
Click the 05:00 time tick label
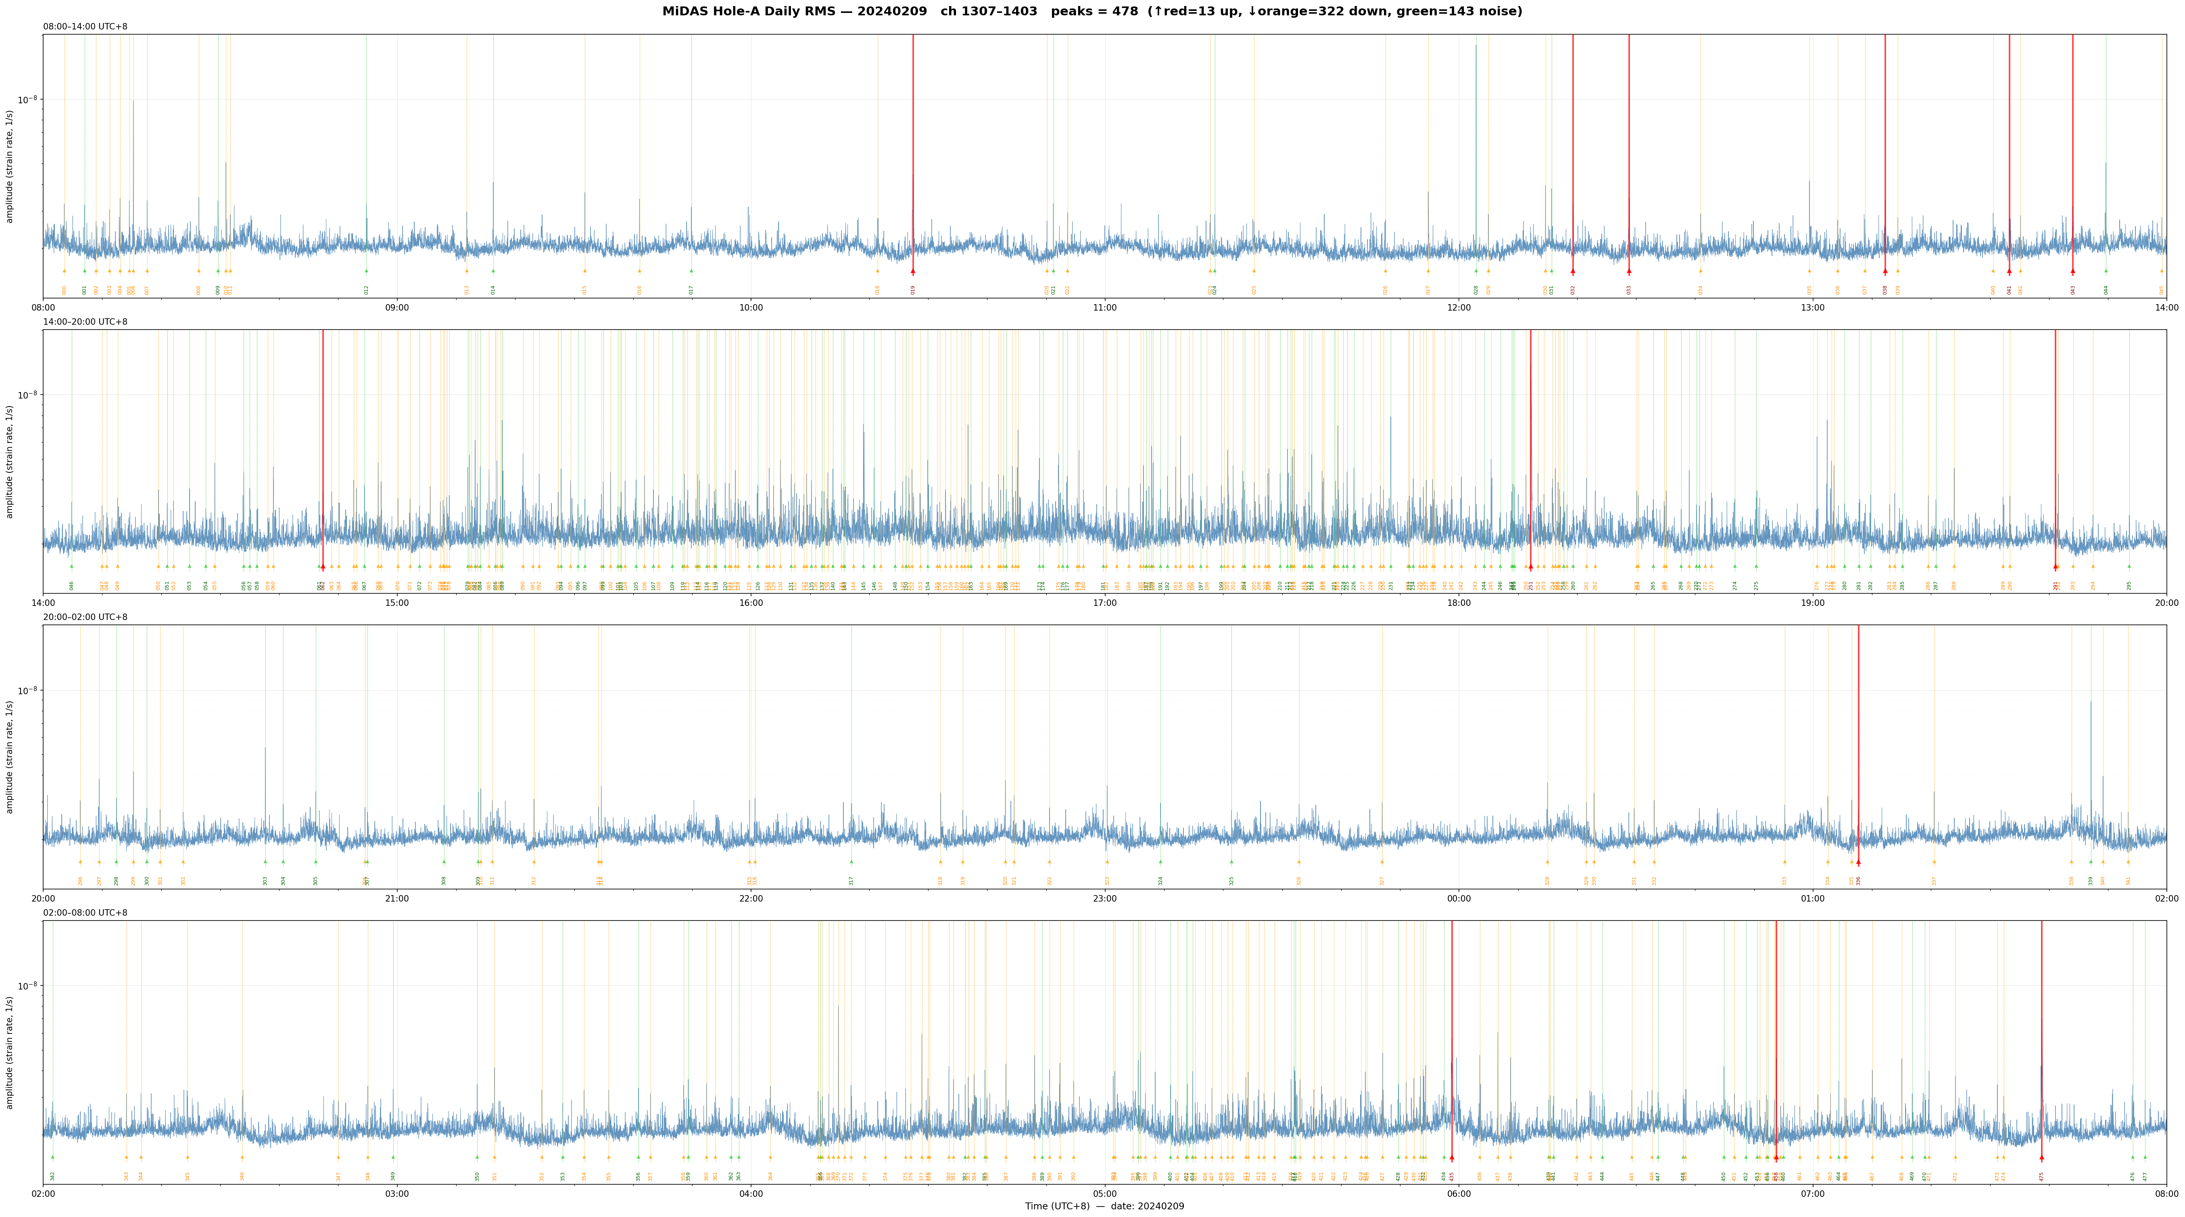tap(1104, 1194)
